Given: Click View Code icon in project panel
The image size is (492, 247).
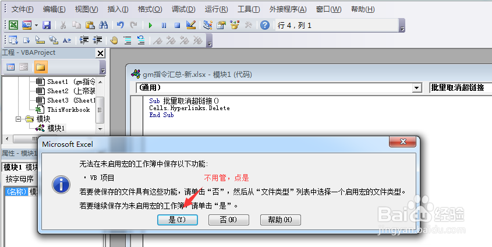Looking at the screenshot, I should pos(10,67).
